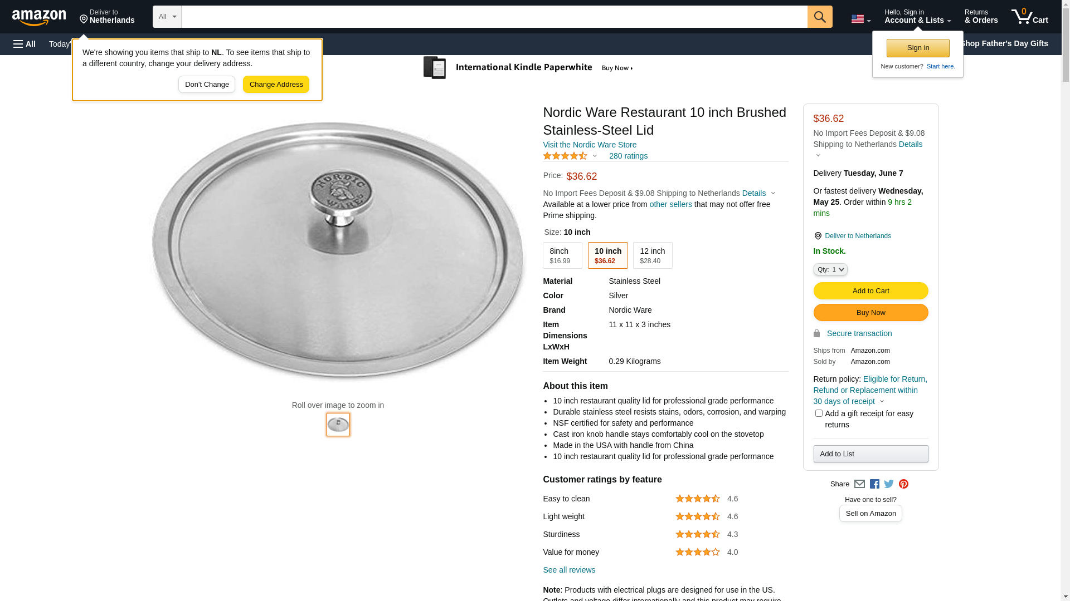Viewport: 1070px width, 601px height.
Task: Open Returns & Orders
Action: tap(981, 17)
